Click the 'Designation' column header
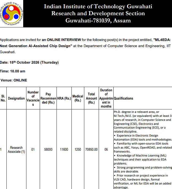Viewport: 172px width, 189px height. click(16, 98)
